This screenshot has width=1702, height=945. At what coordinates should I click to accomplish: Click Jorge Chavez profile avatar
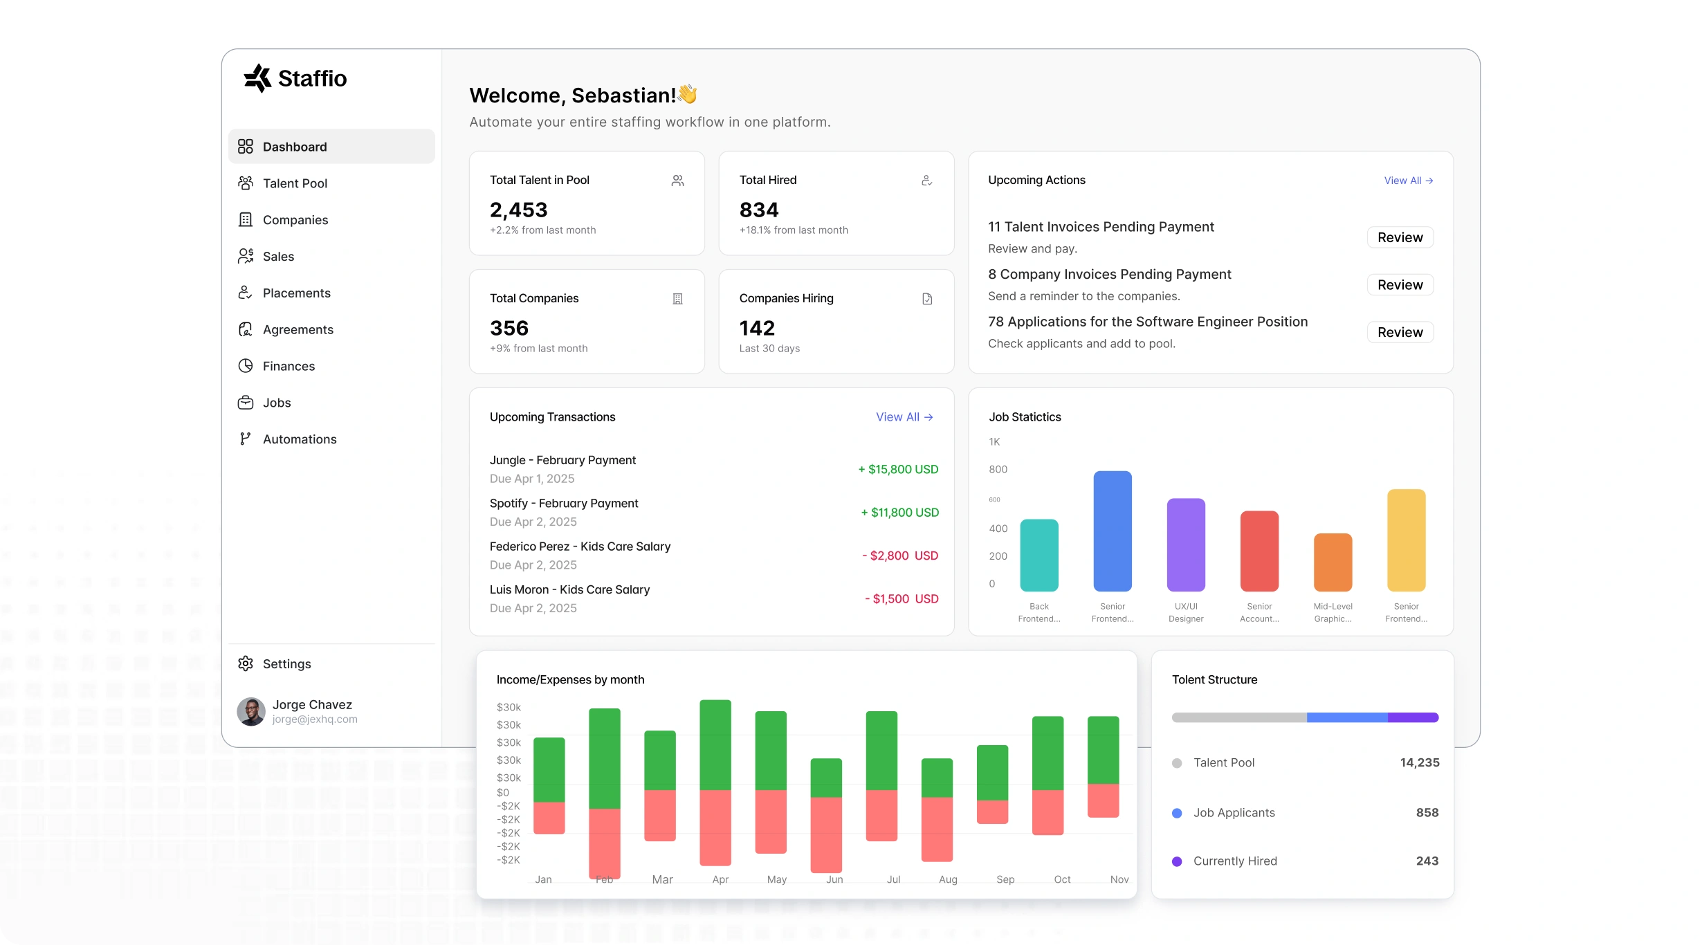pyautogui.click(x=251, y=711)
